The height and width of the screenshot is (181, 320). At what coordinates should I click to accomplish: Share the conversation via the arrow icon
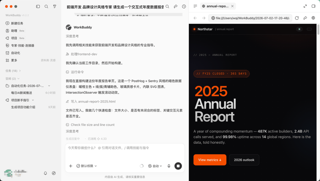pos(175,7)
